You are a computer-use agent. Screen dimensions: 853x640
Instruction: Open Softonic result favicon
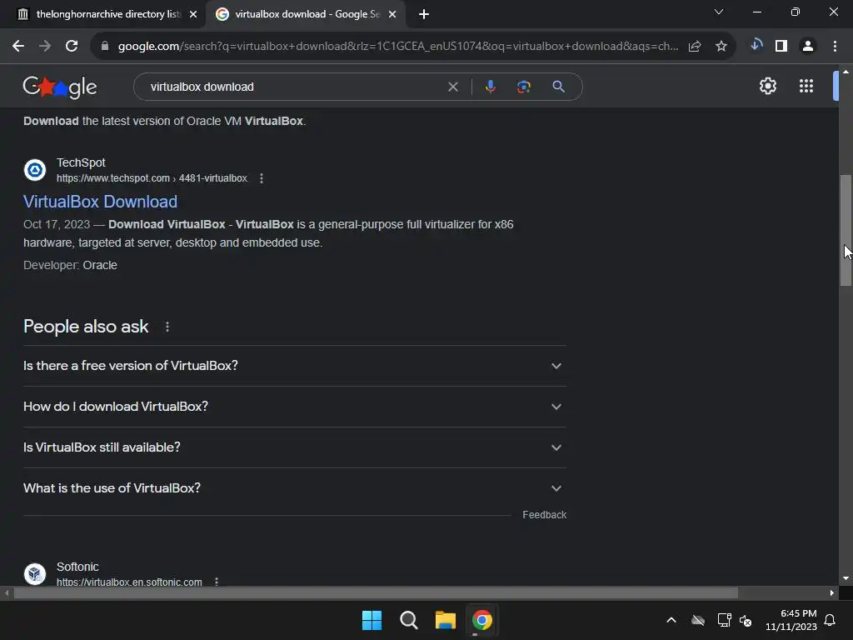[35, 573]
